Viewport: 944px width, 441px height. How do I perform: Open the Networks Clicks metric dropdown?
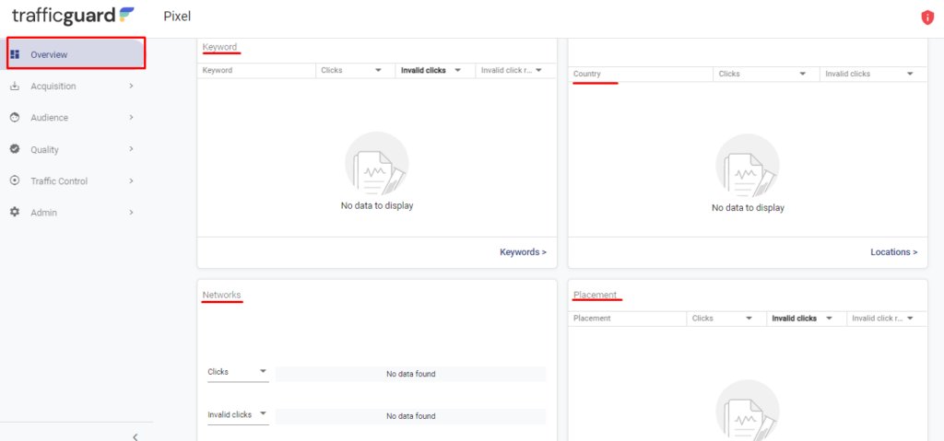238,373
